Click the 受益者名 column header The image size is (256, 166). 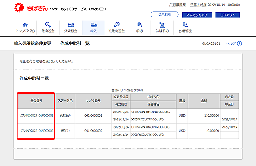point(153,104)
